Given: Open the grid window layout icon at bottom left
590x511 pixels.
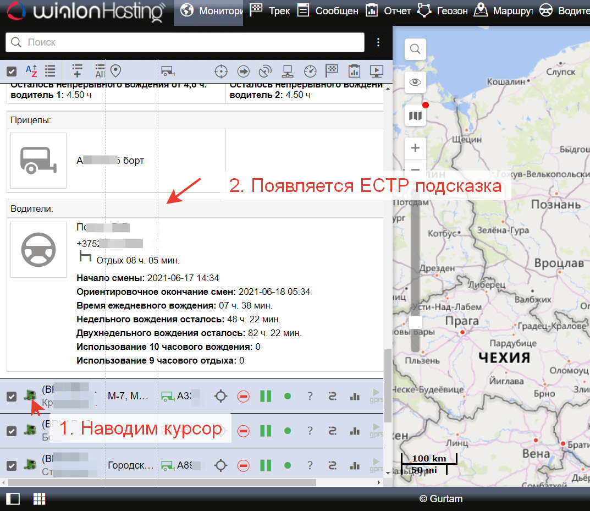Looking at the screenshot, I should (39, 499).
